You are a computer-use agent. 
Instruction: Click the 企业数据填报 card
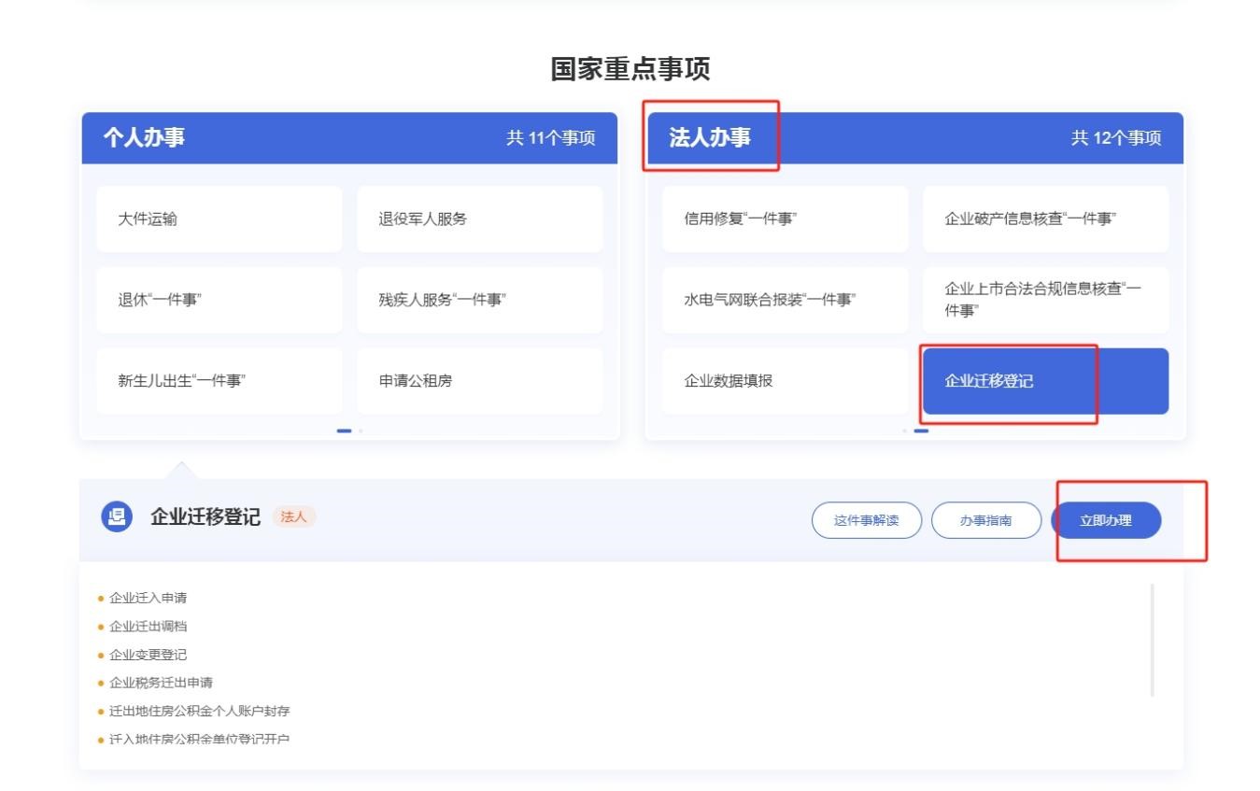pyautogui.click(x=785, y=381)
